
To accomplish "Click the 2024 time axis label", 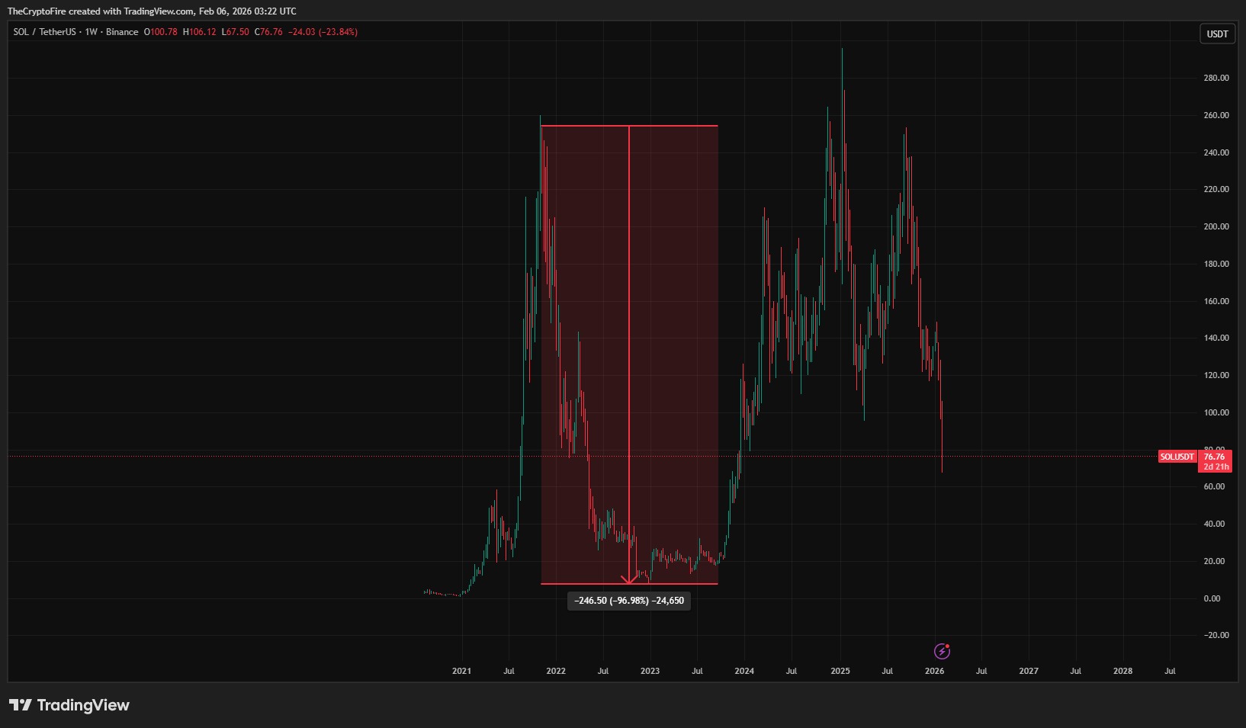I will click(744, 671).
